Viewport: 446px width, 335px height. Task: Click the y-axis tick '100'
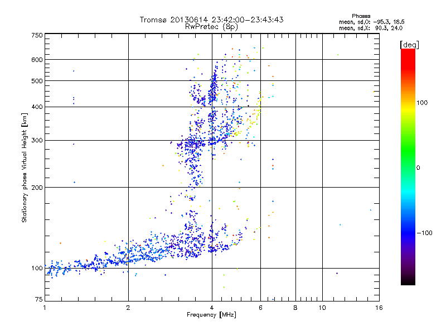pos(37,269)
